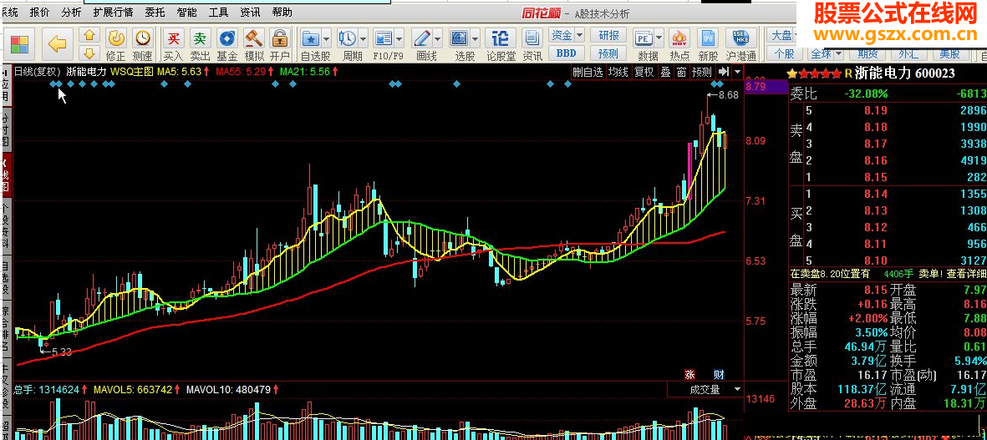Open the 帮助 menu
Viewport: 987px width, 440px height.
[x=282, y=12]
